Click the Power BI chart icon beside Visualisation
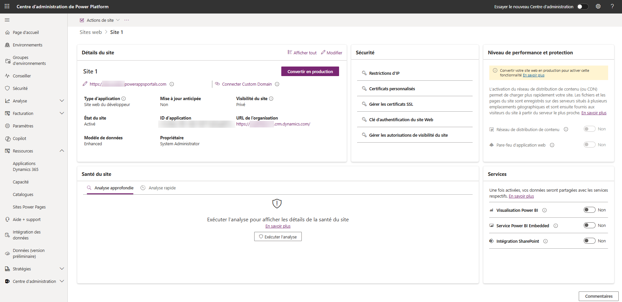 pyautogui.click(x=492, y=210)
